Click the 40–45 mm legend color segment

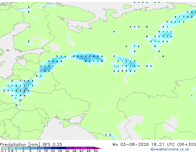84,148
